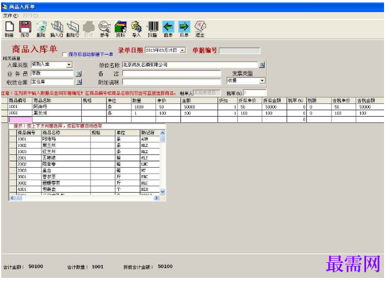Viewport: 391px width, 282px height.
Task: Go to previous order with 前单 arrow
Action: coord(168,29)
